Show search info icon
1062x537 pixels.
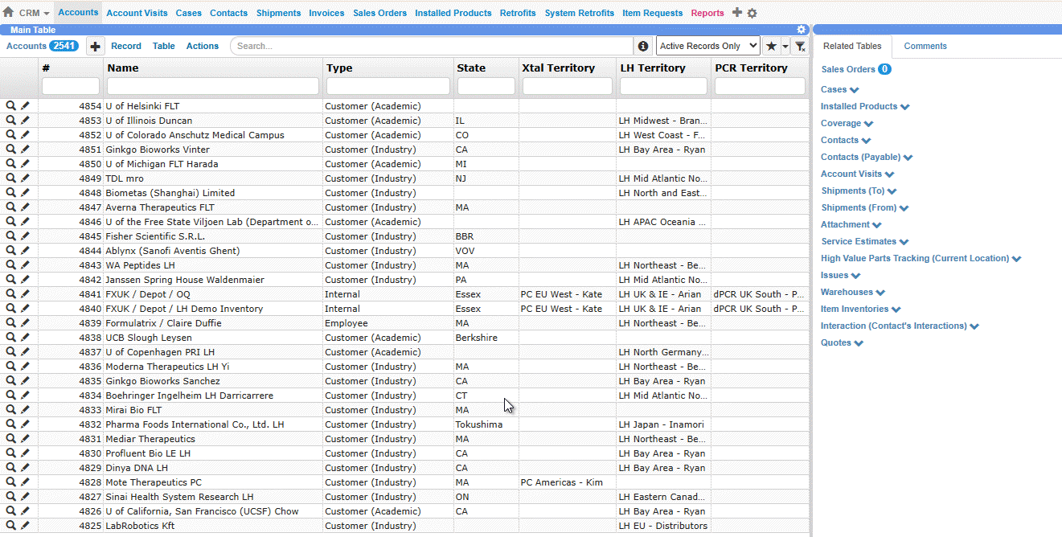pyautogui.click(x=643, y=47)
